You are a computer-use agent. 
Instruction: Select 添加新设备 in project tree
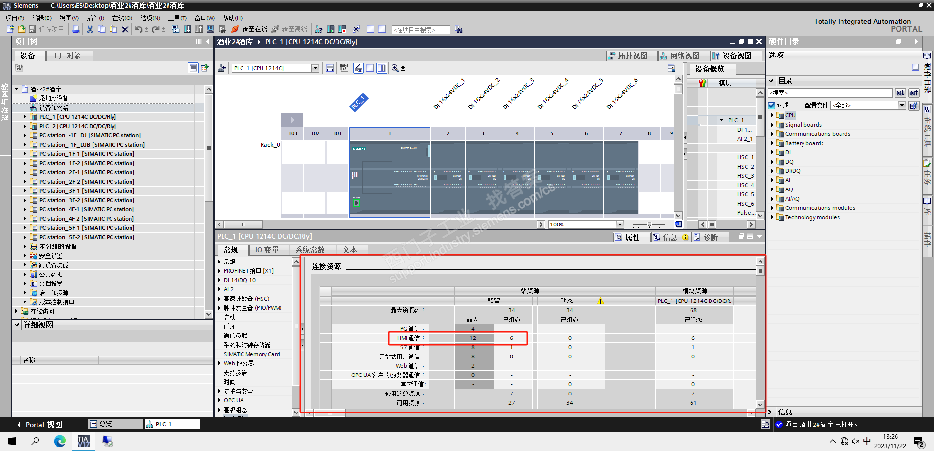[x=54, y=98]
